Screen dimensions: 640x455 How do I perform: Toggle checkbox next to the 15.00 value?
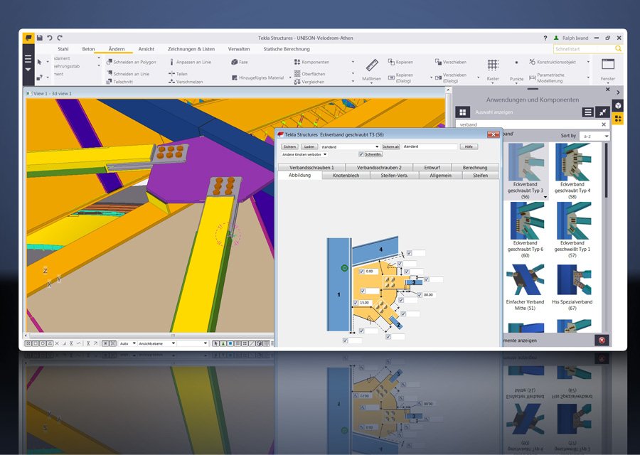tap(356, 303)
